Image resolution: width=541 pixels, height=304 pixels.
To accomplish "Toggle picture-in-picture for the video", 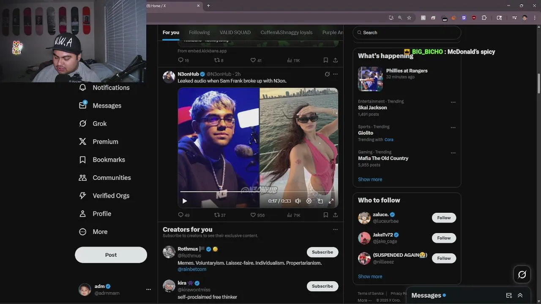I will 320,201.
